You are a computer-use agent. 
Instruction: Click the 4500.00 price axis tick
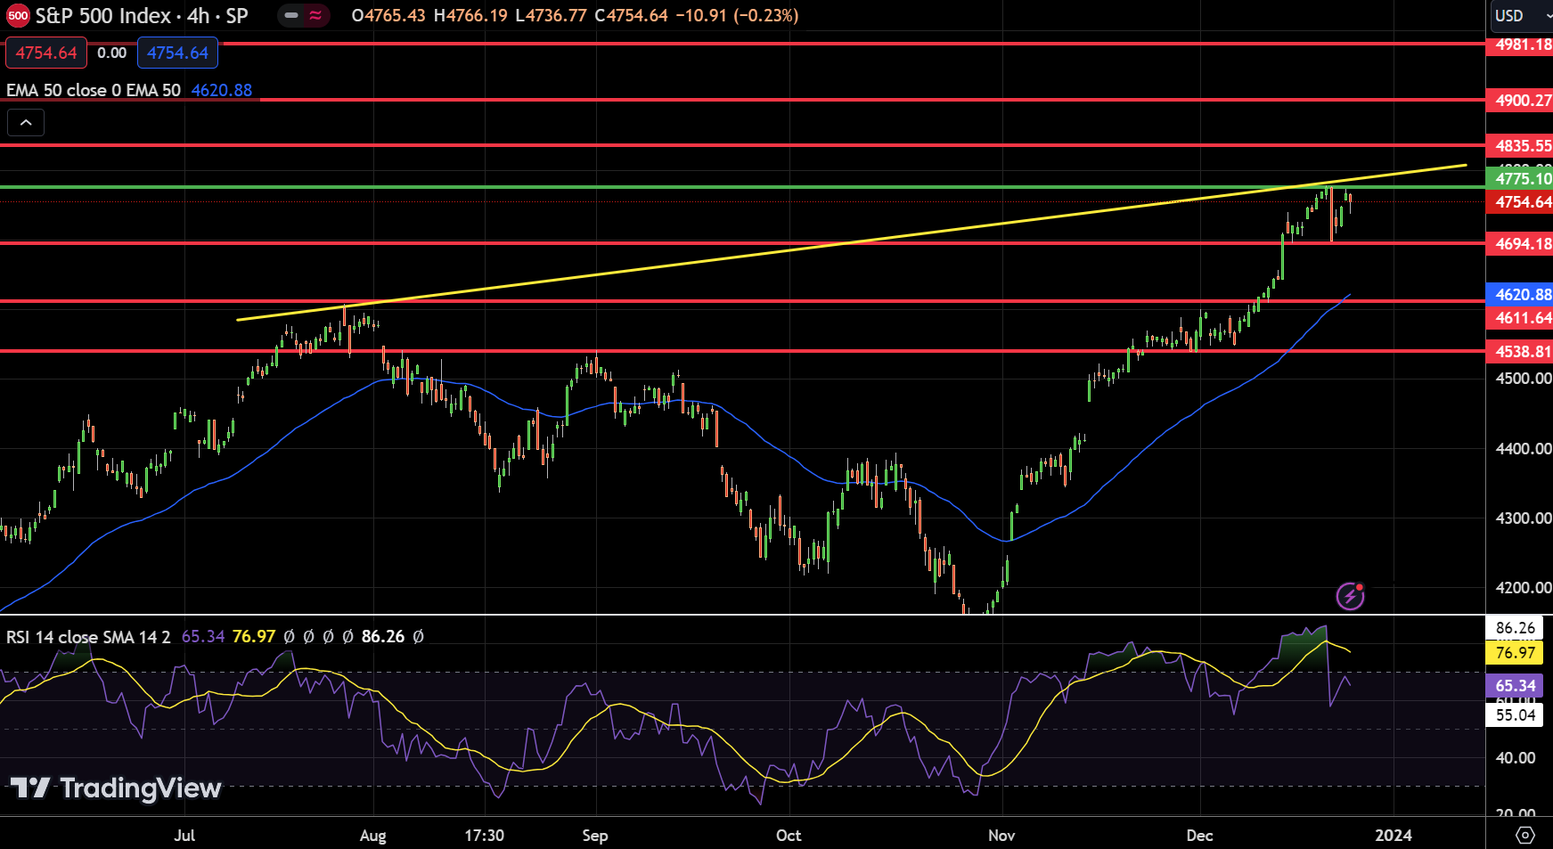tap(1523, 378)
